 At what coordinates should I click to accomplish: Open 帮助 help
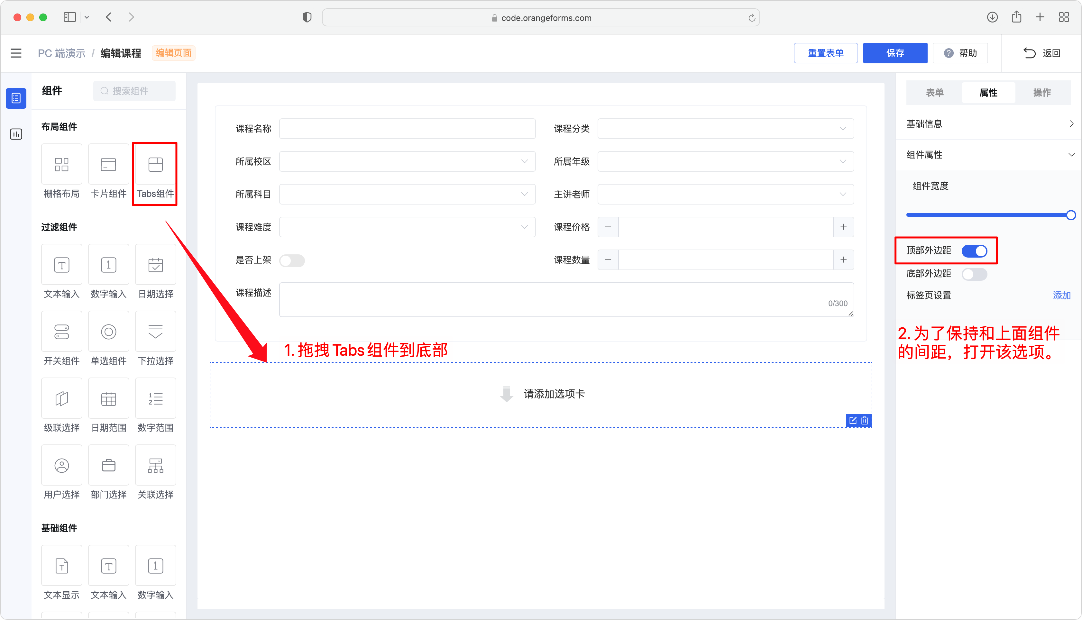click(960, 53)
